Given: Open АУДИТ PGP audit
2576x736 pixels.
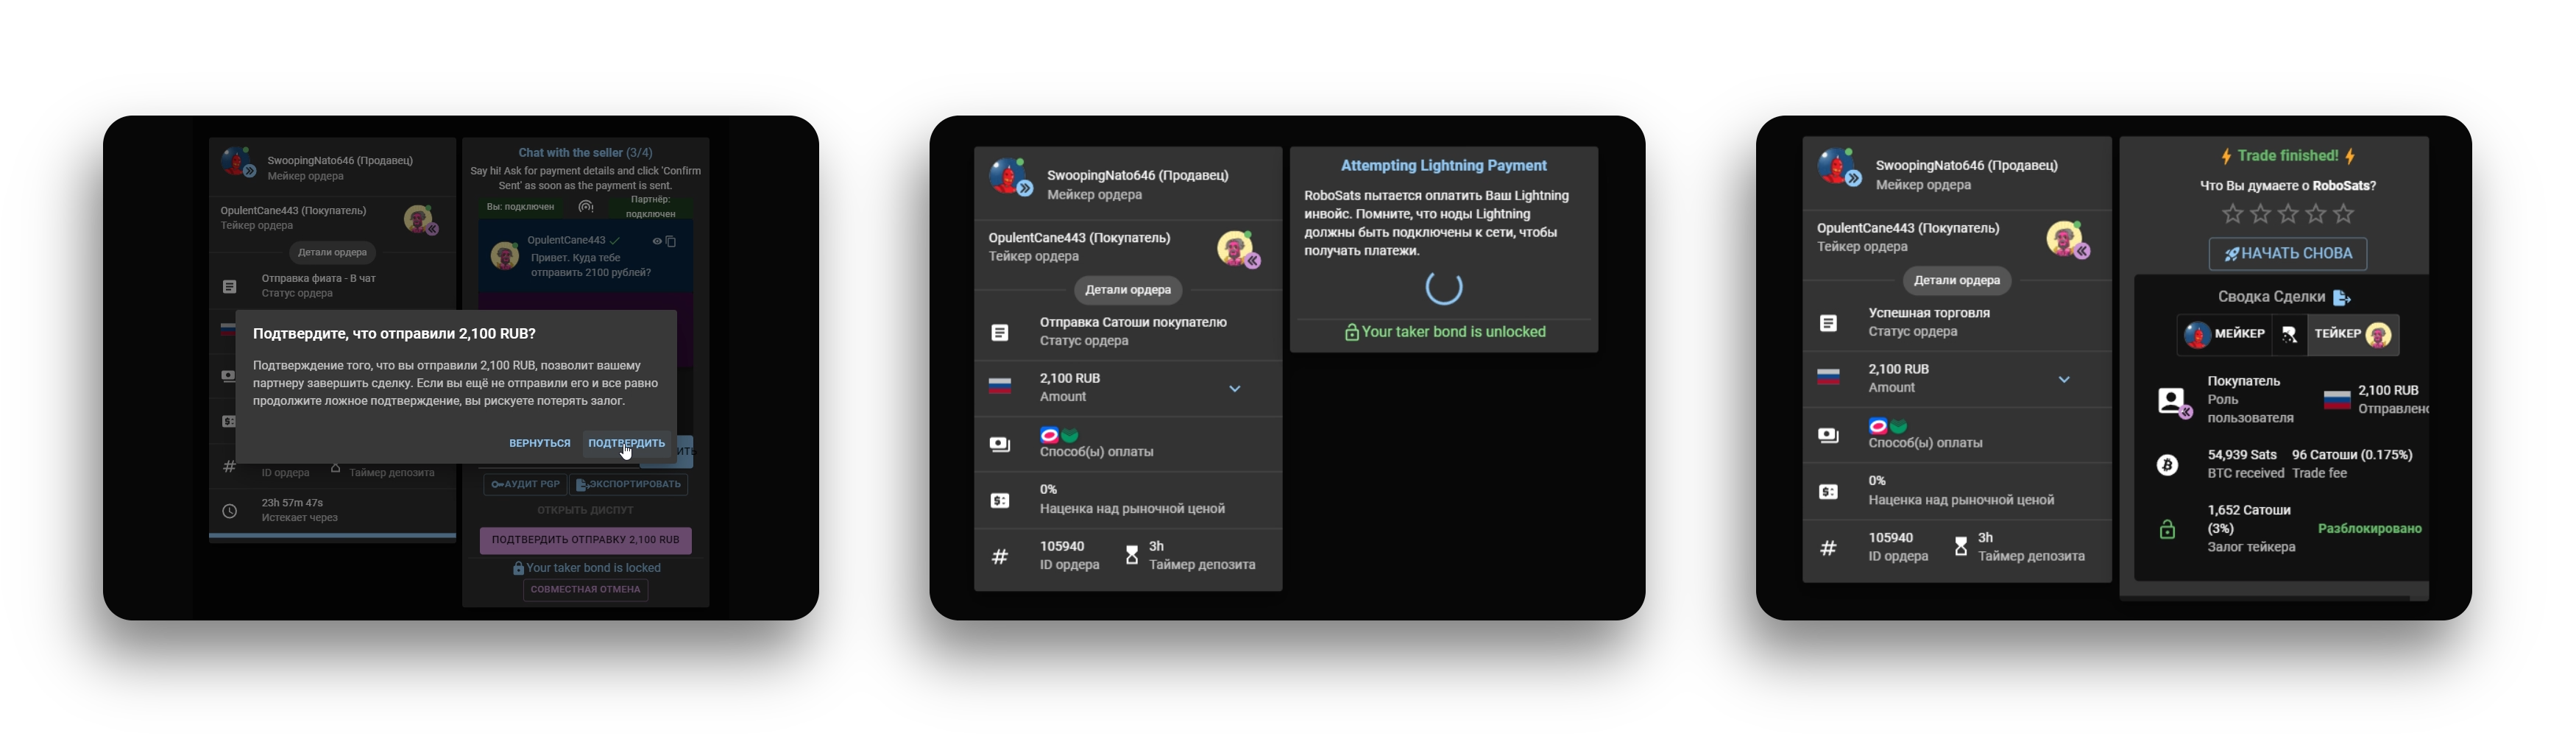Looking at the screenshot, I should pyautogui.click(x=525, y=485).
